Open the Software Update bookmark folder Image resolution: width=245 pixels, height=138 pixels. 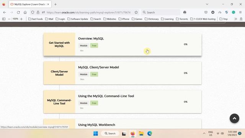pos(78,19)
